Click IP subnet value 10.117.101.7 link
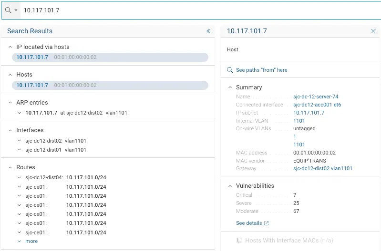This screenshot has height=251, width=381. pos(309,113)
